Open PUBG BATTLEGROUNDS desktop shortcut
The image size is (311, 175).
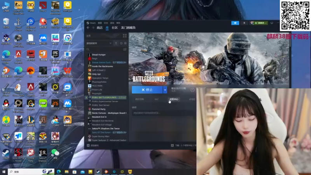(x=18, y=41)
